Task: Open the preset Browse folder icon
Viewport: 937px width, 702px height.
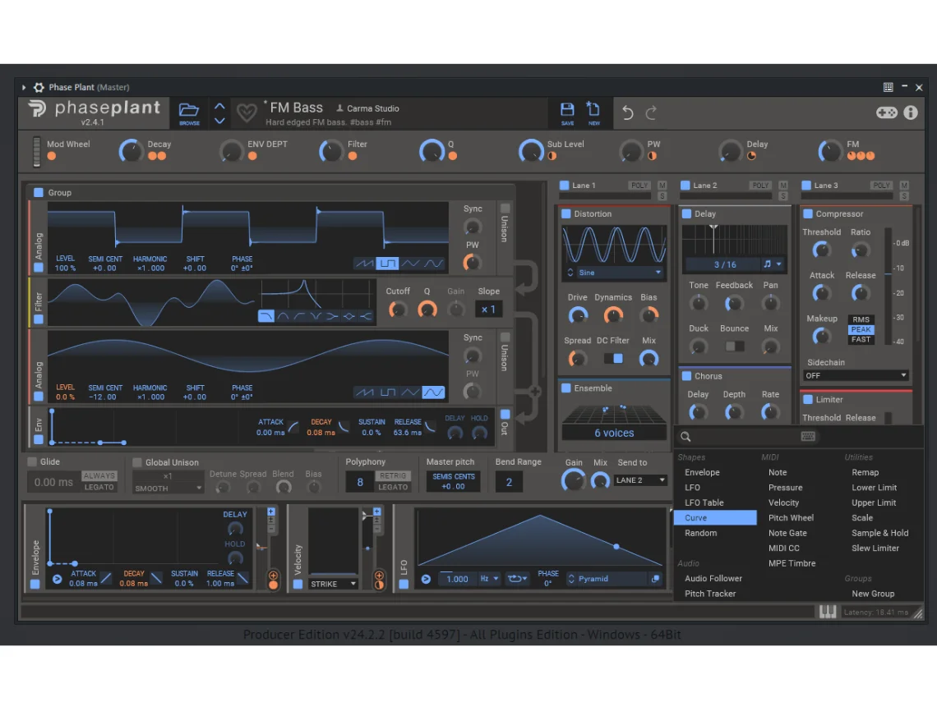Action: click(189, 112)
